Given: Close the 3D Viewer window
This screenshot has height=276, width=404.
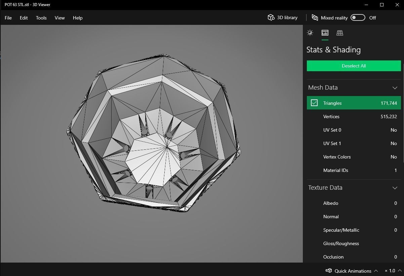Looking at the screenshot, I should (x=397, y=5).
